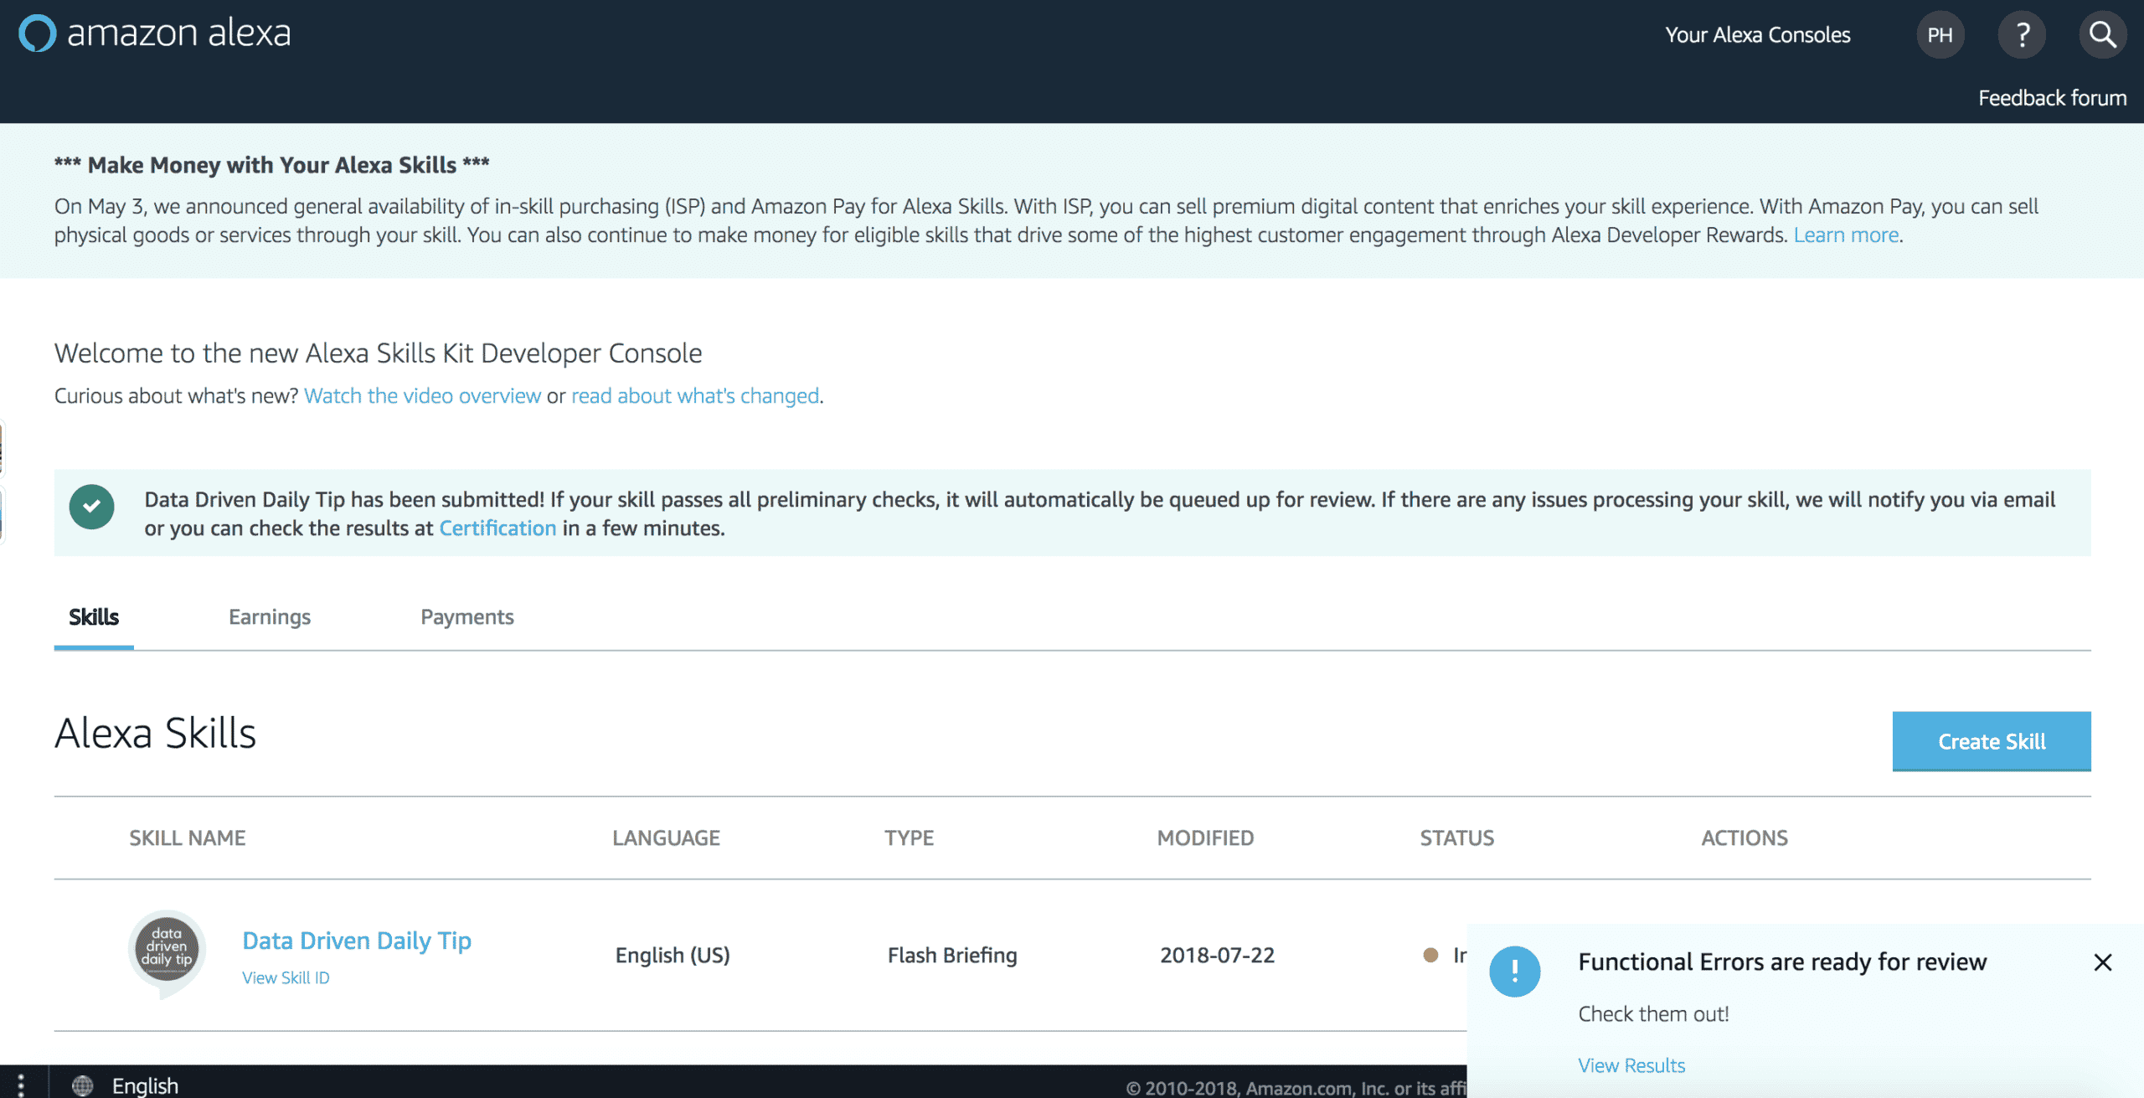Screen dimensions: 2144x1098
Task: Open Your Alexa Consoles menu
Action: click(x=1757, y=35)
